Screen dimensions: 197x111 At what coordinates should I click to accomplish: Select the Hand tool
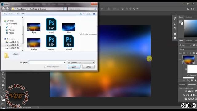click(3, 85)
